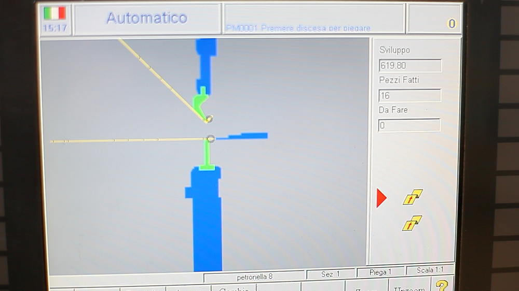The height and width of the screenshot is (291, 519).
Task: Click the Piega 1 status cell
Action: [x=380, y=272]
